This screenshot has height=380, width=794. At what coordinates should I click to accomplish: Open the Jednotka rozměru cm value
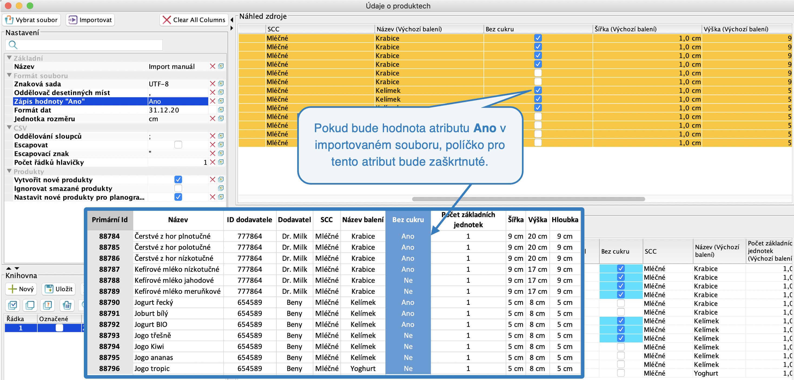point(178,119)
